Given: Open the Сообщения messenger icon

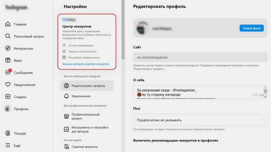Looking at the screenshot, I should (x=8, y=72).
